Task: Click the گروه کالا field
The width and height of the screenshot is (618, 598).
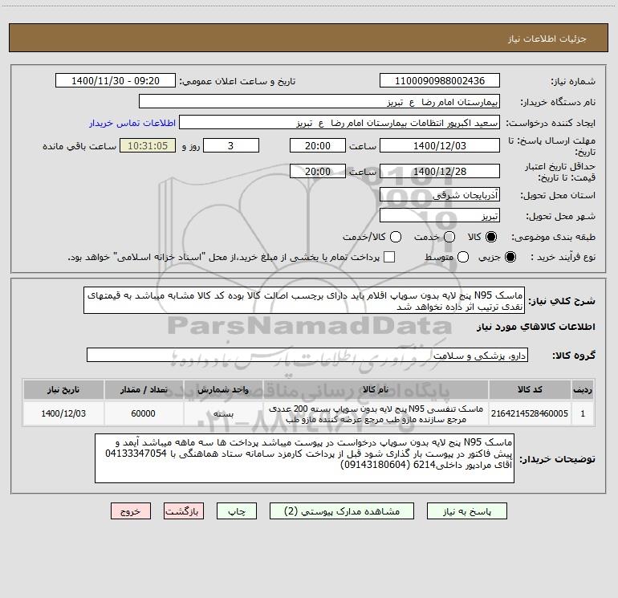Action: tap(307, 355)
